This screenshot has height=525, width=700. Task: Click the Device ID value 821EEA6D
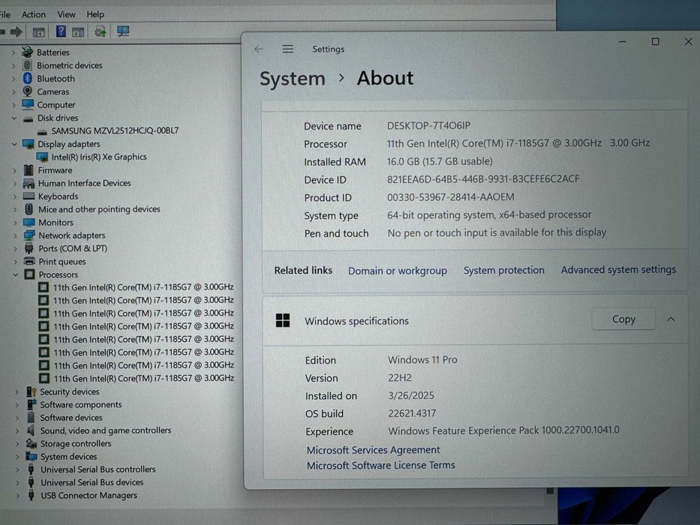coord(483,179)
